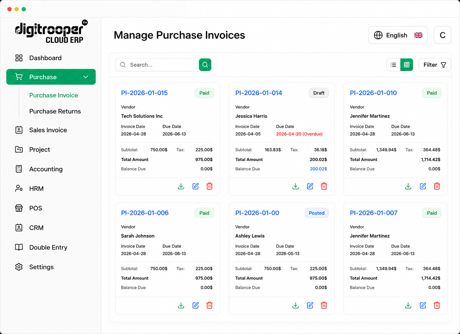Click vendor name Sarah Johnson
Image resolution: width=460 pixels, height=334 pixels.
(138, 236)
